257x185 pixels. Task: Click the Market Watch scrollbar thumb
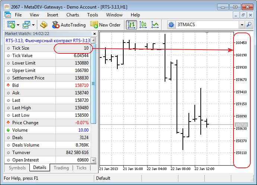point(93,84)
